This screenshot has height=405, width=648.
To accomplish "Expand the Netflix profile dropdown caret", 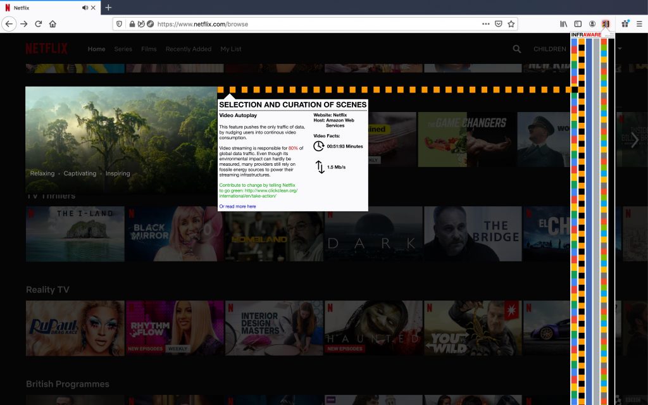I will (x=620, y=49).
